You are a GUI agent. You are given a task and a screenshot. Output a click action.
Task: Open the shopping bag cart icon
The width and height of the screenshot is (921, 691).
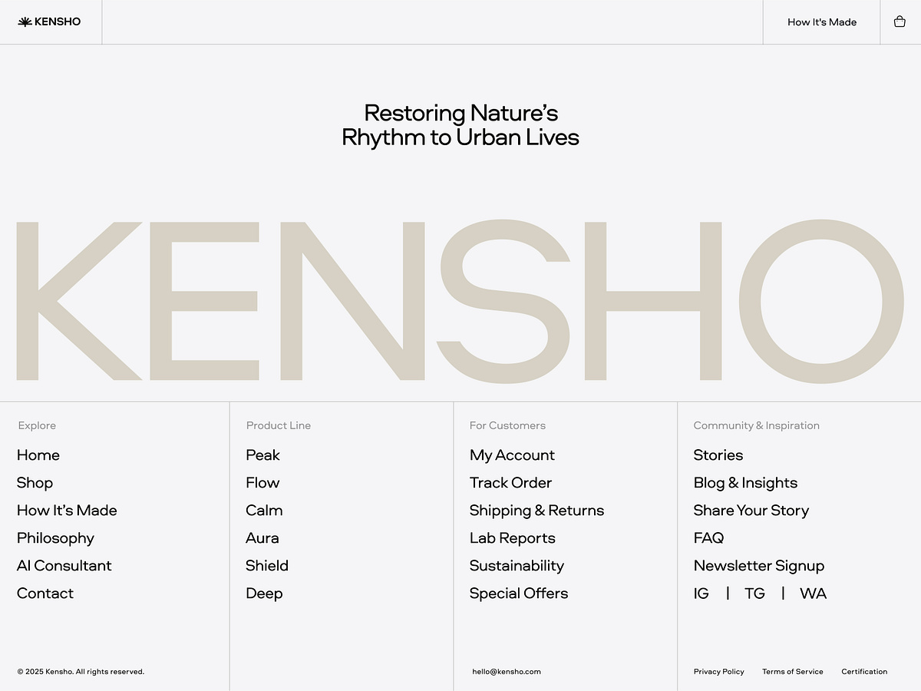click(x=900, y=21)
